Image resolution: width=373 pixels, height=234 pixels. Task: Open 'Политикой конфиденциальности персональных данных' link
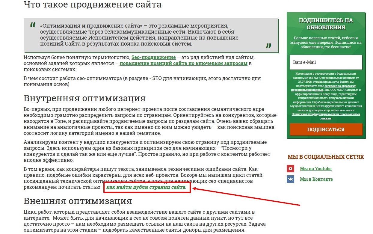326,114
